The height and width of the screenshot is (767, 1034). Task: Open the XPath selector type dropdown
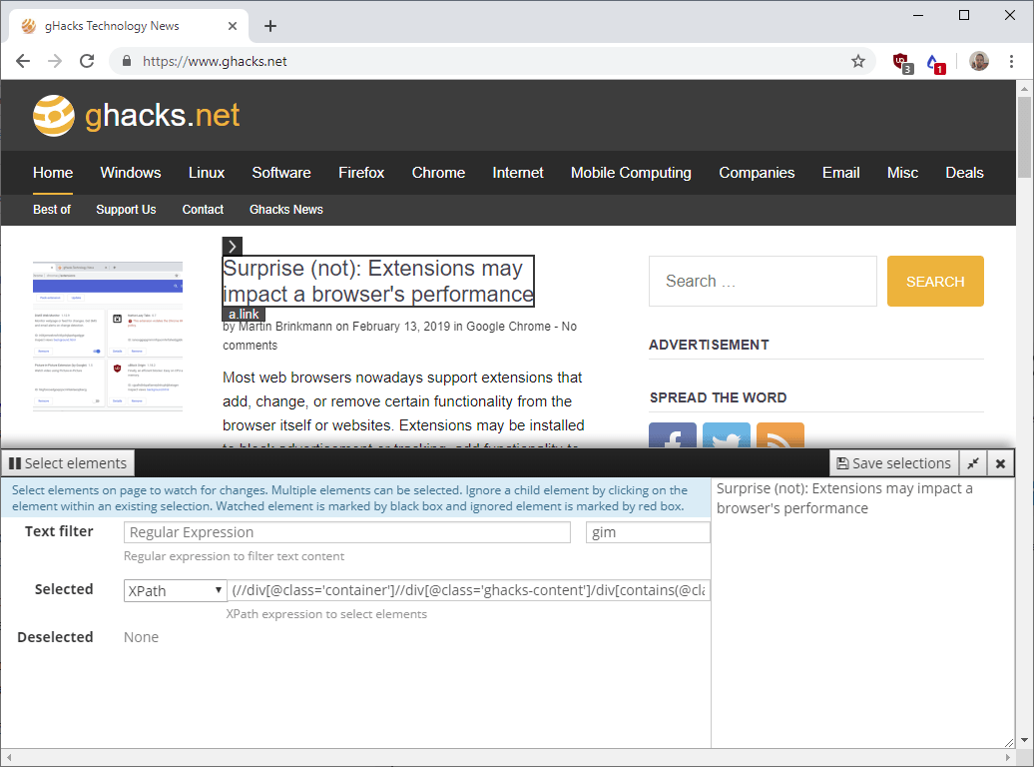click(176, 591)
